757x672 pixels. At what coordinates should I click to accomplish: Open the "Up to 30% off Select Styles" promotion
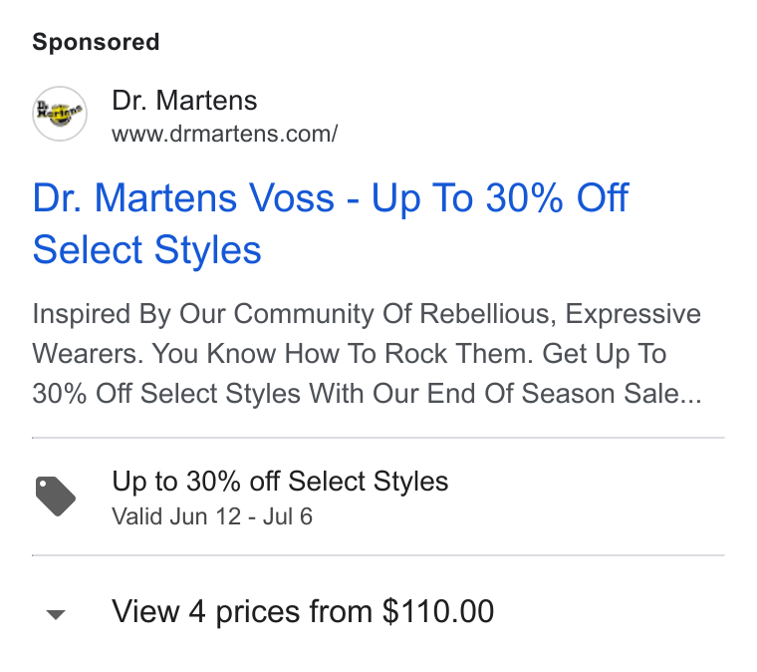point(280,482)
